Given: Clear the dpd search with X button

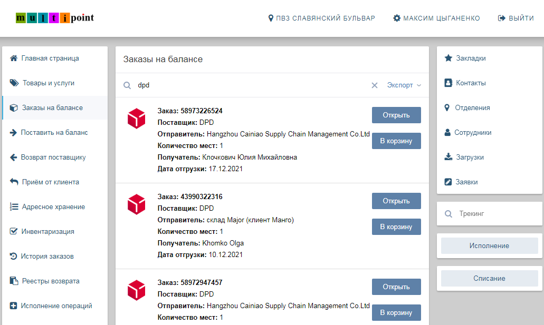Looking at the screenshot, I should [374, 85].
